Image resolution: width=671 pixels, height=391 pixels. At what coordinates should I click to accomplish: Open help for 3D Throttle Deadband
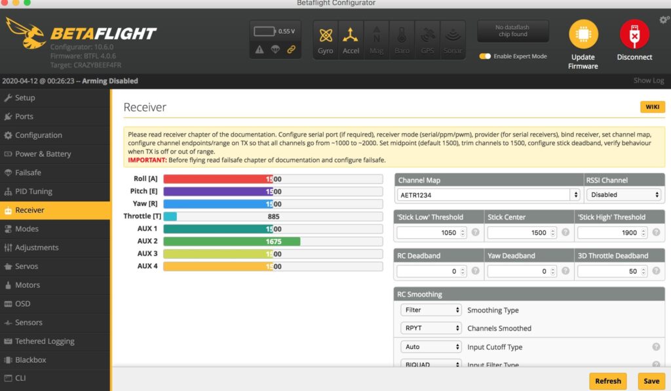pos(656,271)
